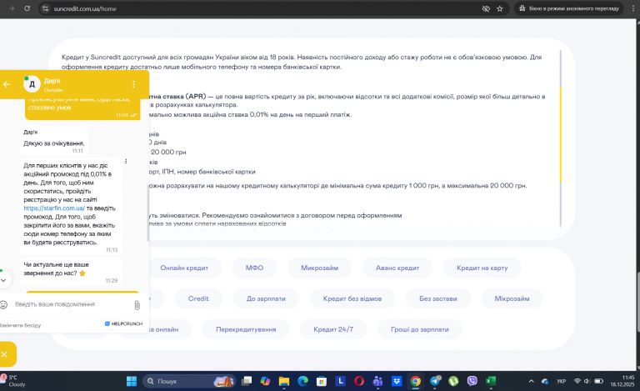Select the Гроші до зарплати tag
The width and height of the screenshot is (640, 391).
click(x=420, y=329)
